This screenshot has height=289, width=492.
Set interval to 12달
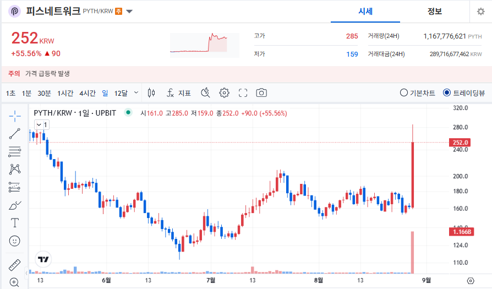(121, 93)
